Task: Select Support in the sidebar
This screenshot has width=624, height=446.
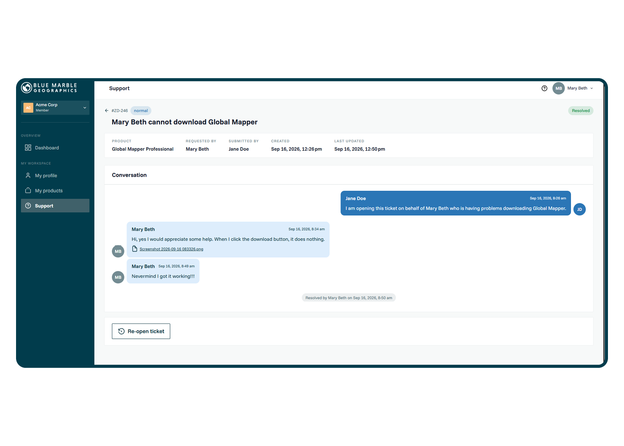Action: coord(55,206)
